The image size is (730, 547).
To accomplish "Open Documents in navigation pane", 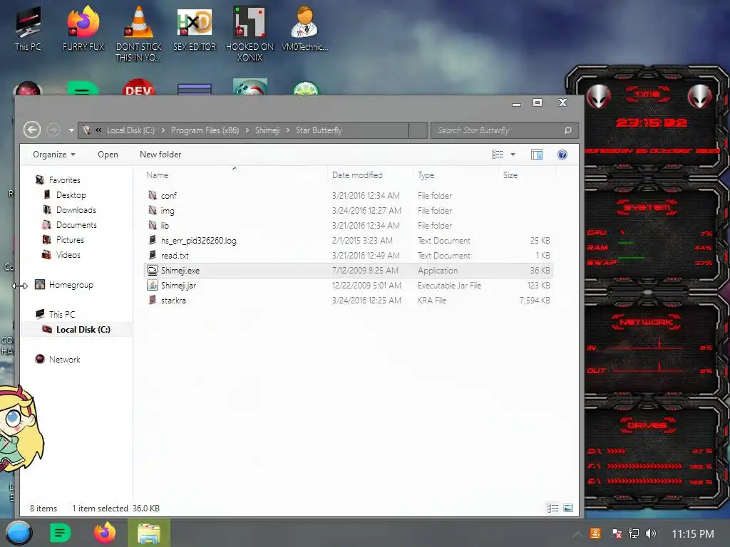I will [x=76, y=224].
